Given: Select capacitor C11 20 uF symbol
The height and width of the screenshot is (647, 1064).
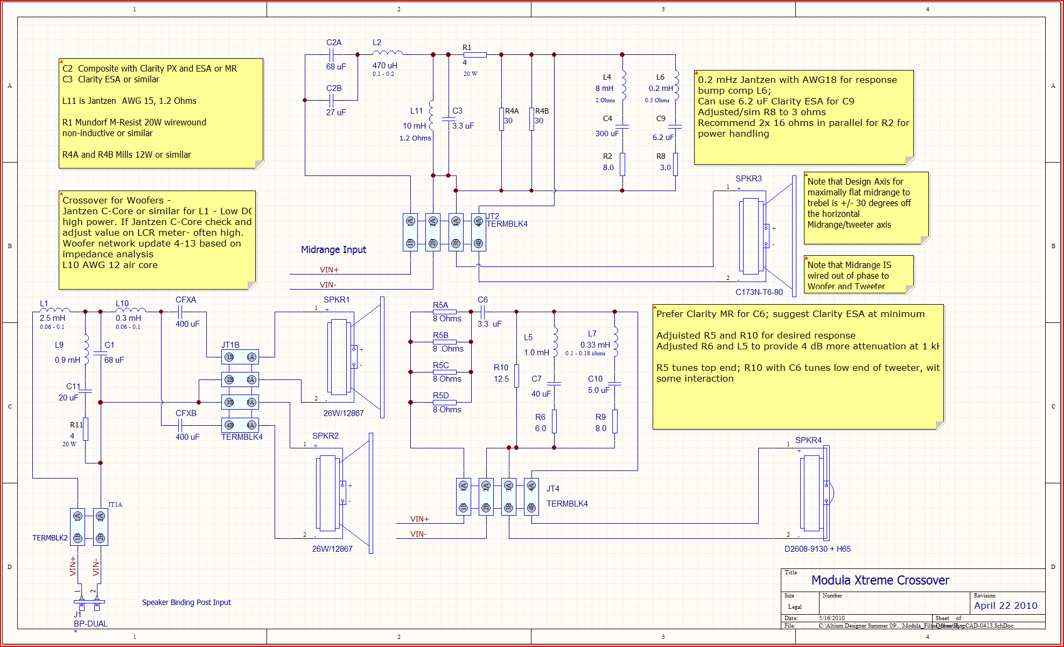Looking at the screenshot, I should [x=85, y=391].
